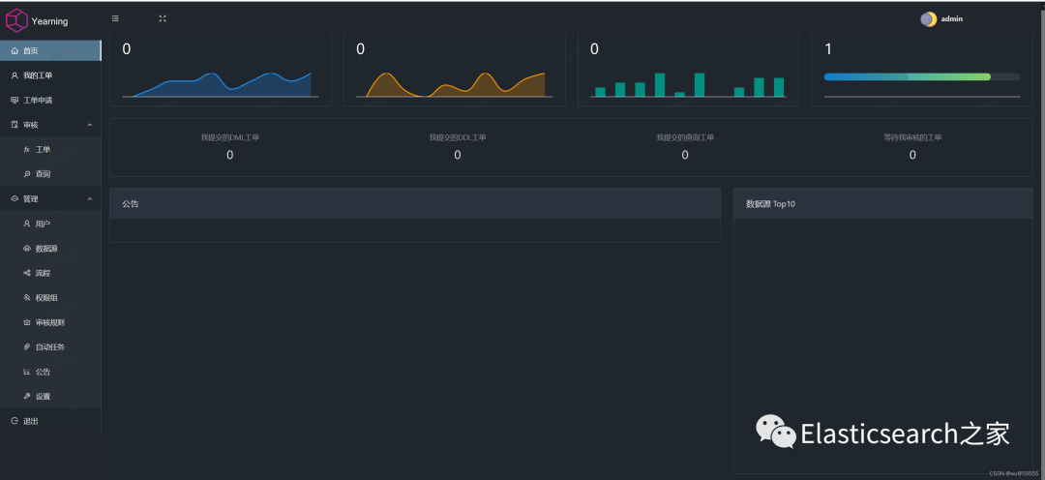
Task: Click the 退出 logout icon
Action: (x=15, y=421)
